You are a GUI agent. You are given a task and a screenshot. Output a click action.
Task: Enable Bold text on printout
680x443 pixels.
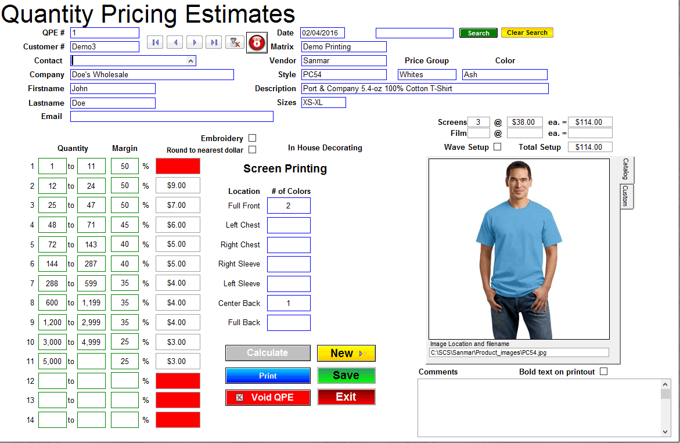click(603, 372)
